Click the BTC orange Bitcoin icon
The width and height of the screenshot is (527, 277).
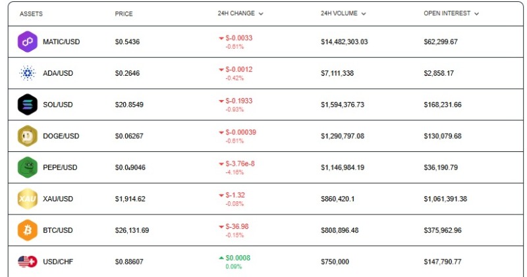point(28,230)
